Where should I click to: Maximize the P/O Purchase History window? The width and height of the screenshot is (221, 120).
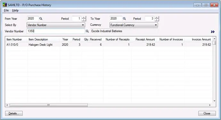click(206, 5)
